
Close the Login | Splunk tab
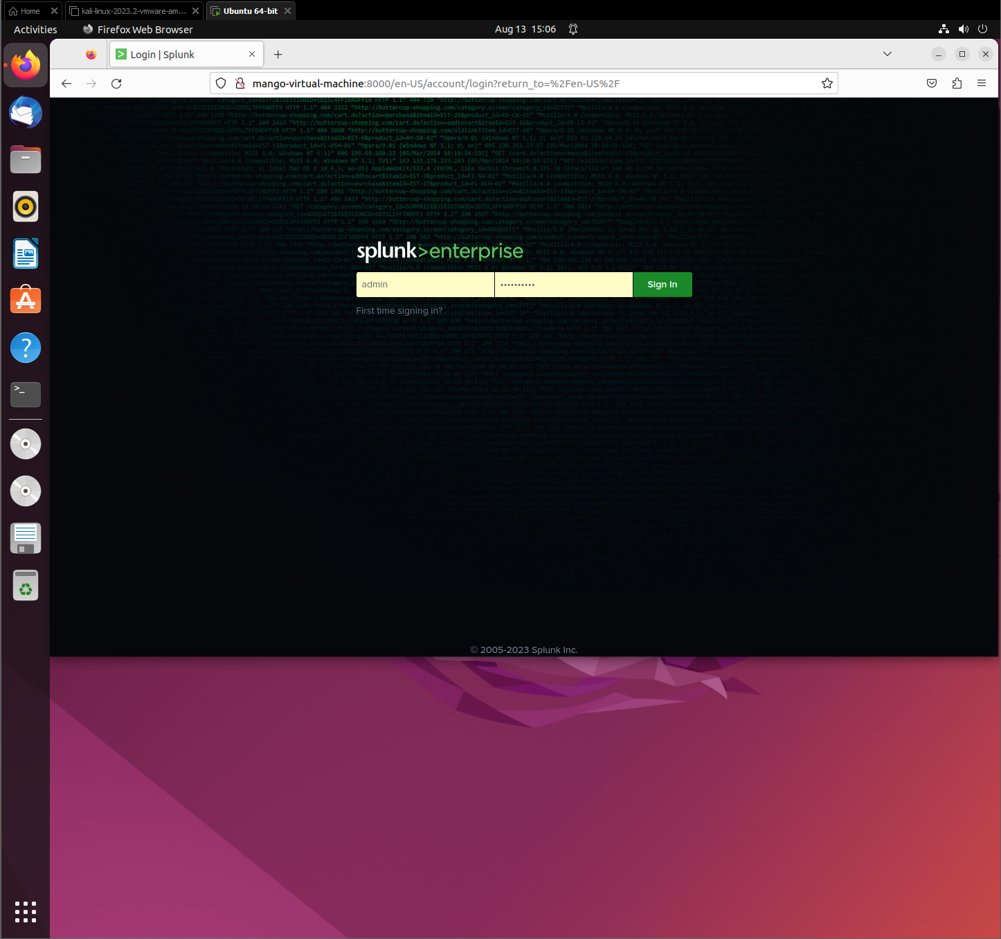tap(252, 55)
